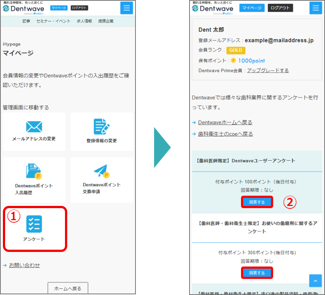Open the hamburger menu on the Mypage screen
Viewport: 325px width, 295px height.
[126, 8]
